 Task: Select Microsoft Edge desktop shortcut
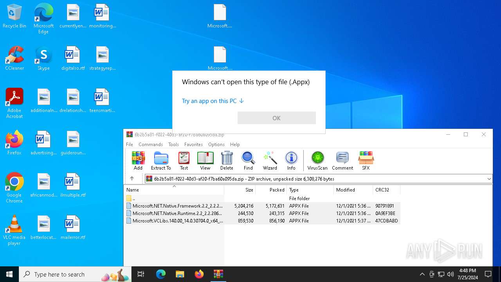[x=43, y=19]
